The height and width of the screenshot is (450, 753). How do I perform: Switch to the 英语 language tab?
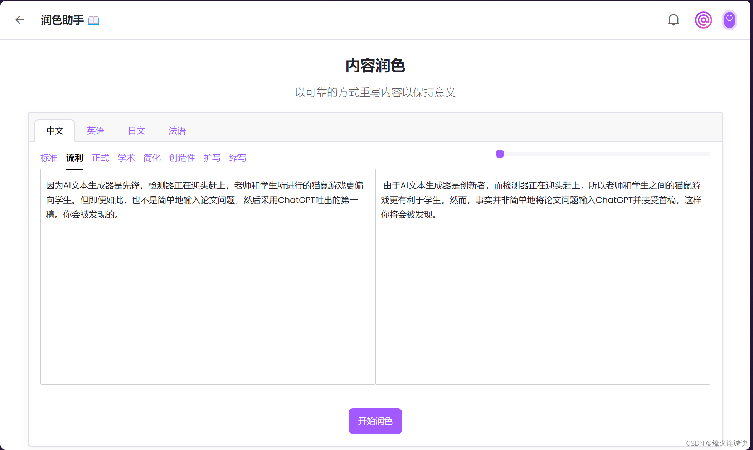click(x=96, y=131)
